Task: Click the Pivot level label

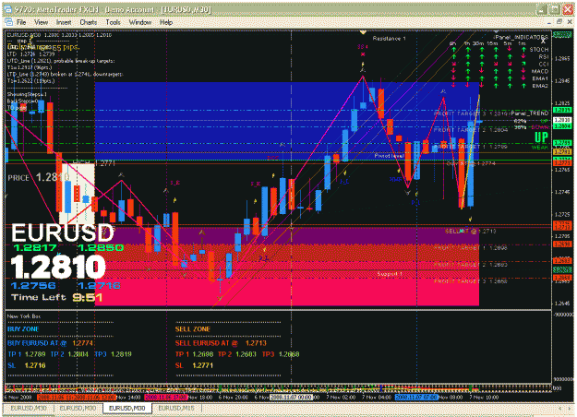Action: 389,156
